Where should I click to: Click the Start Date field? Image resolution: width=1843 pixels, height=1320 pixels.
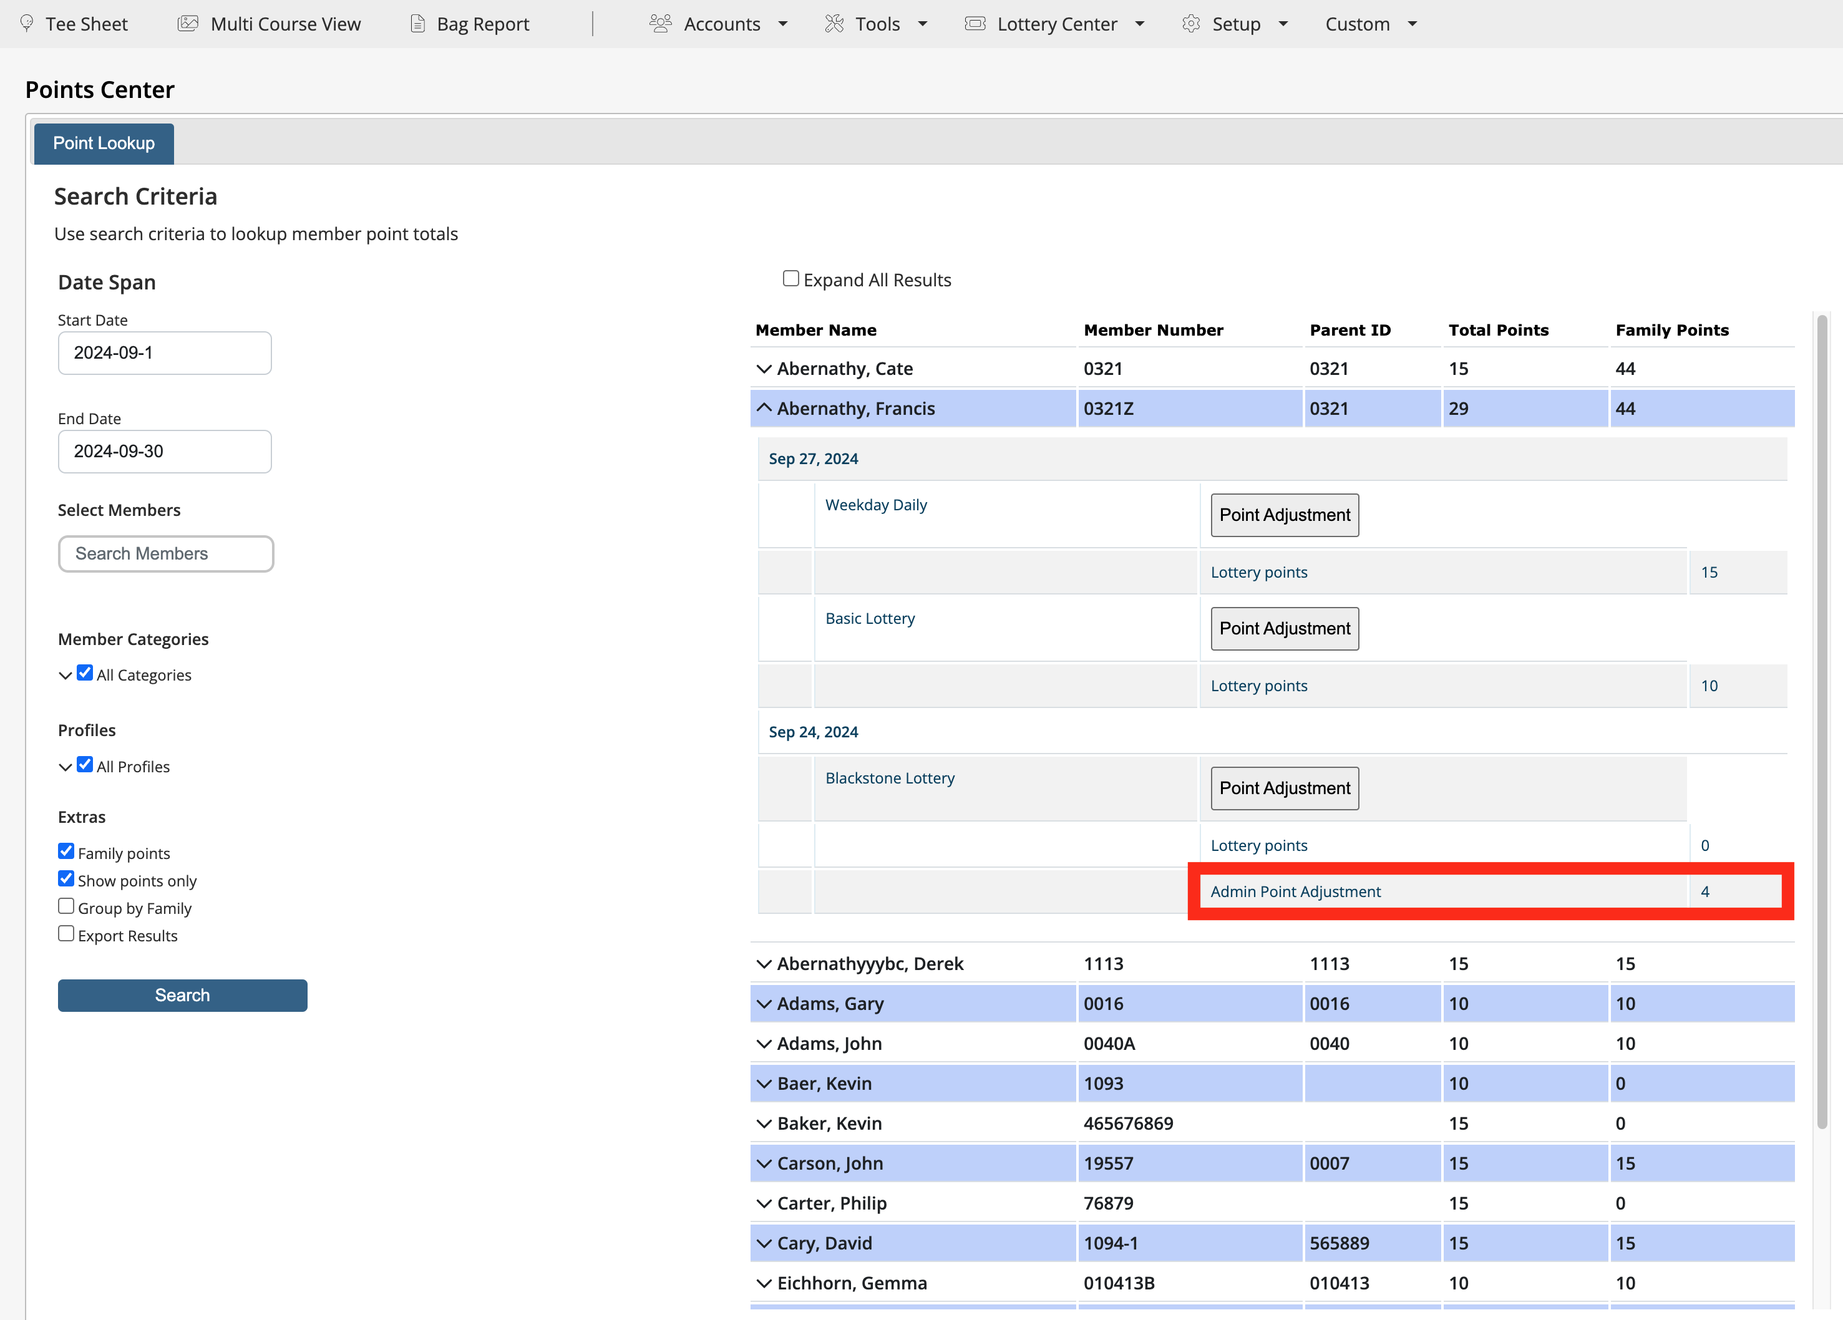[x=165, y=352]
